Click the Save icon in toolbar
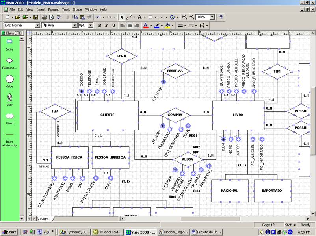This screenshot has height=236, width=316. 36,17
